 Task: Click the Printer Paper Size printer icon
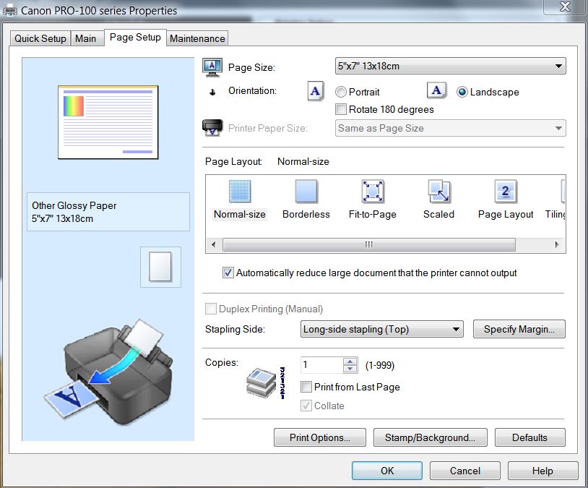pyautogui.click(x=212, y=128)
